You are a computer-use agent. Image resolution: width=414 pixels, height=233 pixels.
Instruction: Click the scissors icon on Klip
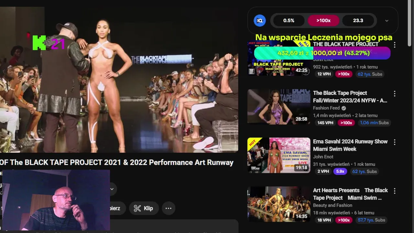tap(137, 208)
